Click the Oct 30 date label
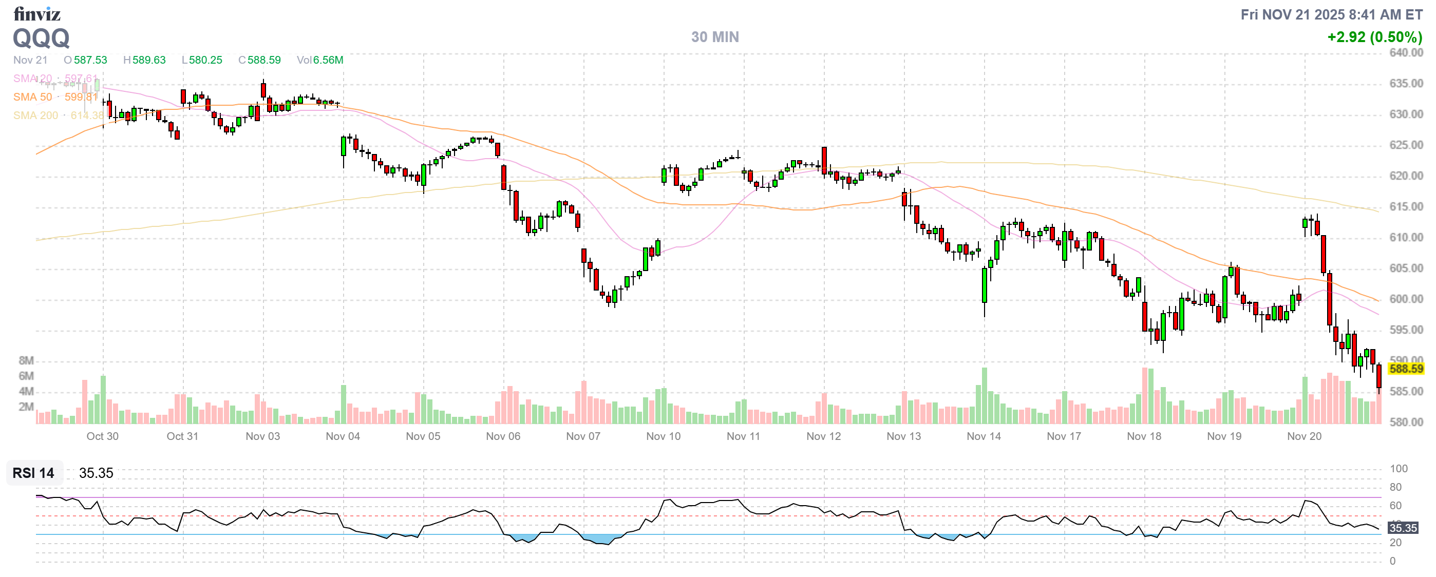The width and height of the screenshot is (1436, 577). [x=103, y=436]
